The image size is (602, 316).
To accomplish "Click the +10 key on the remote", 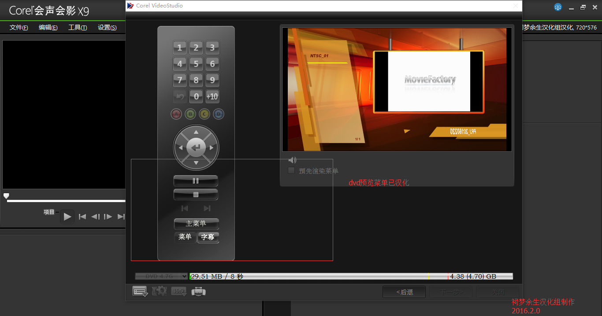I will 212,96.
